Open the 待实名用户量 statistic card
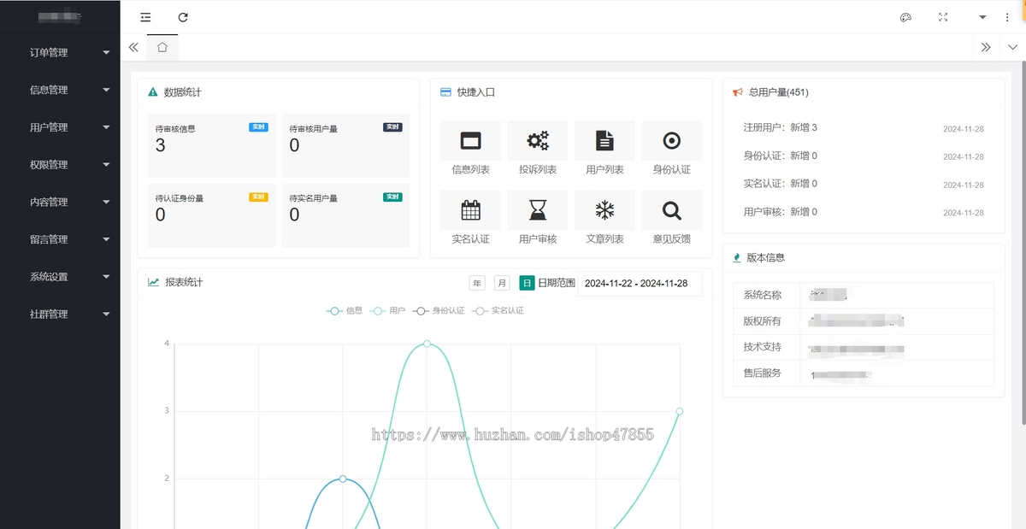 [345, 215]
